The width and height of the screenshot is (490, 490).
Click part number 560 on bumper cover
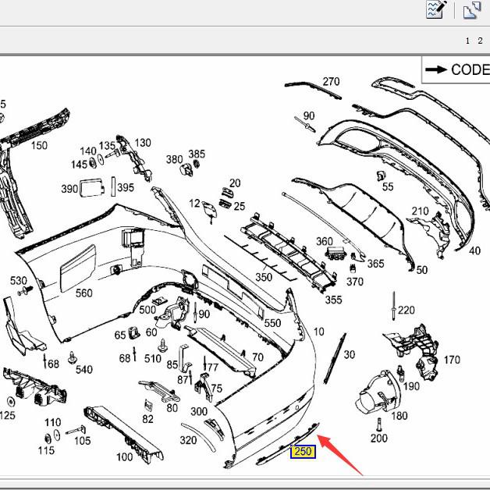pyautogui.click(x=83, y=293)
